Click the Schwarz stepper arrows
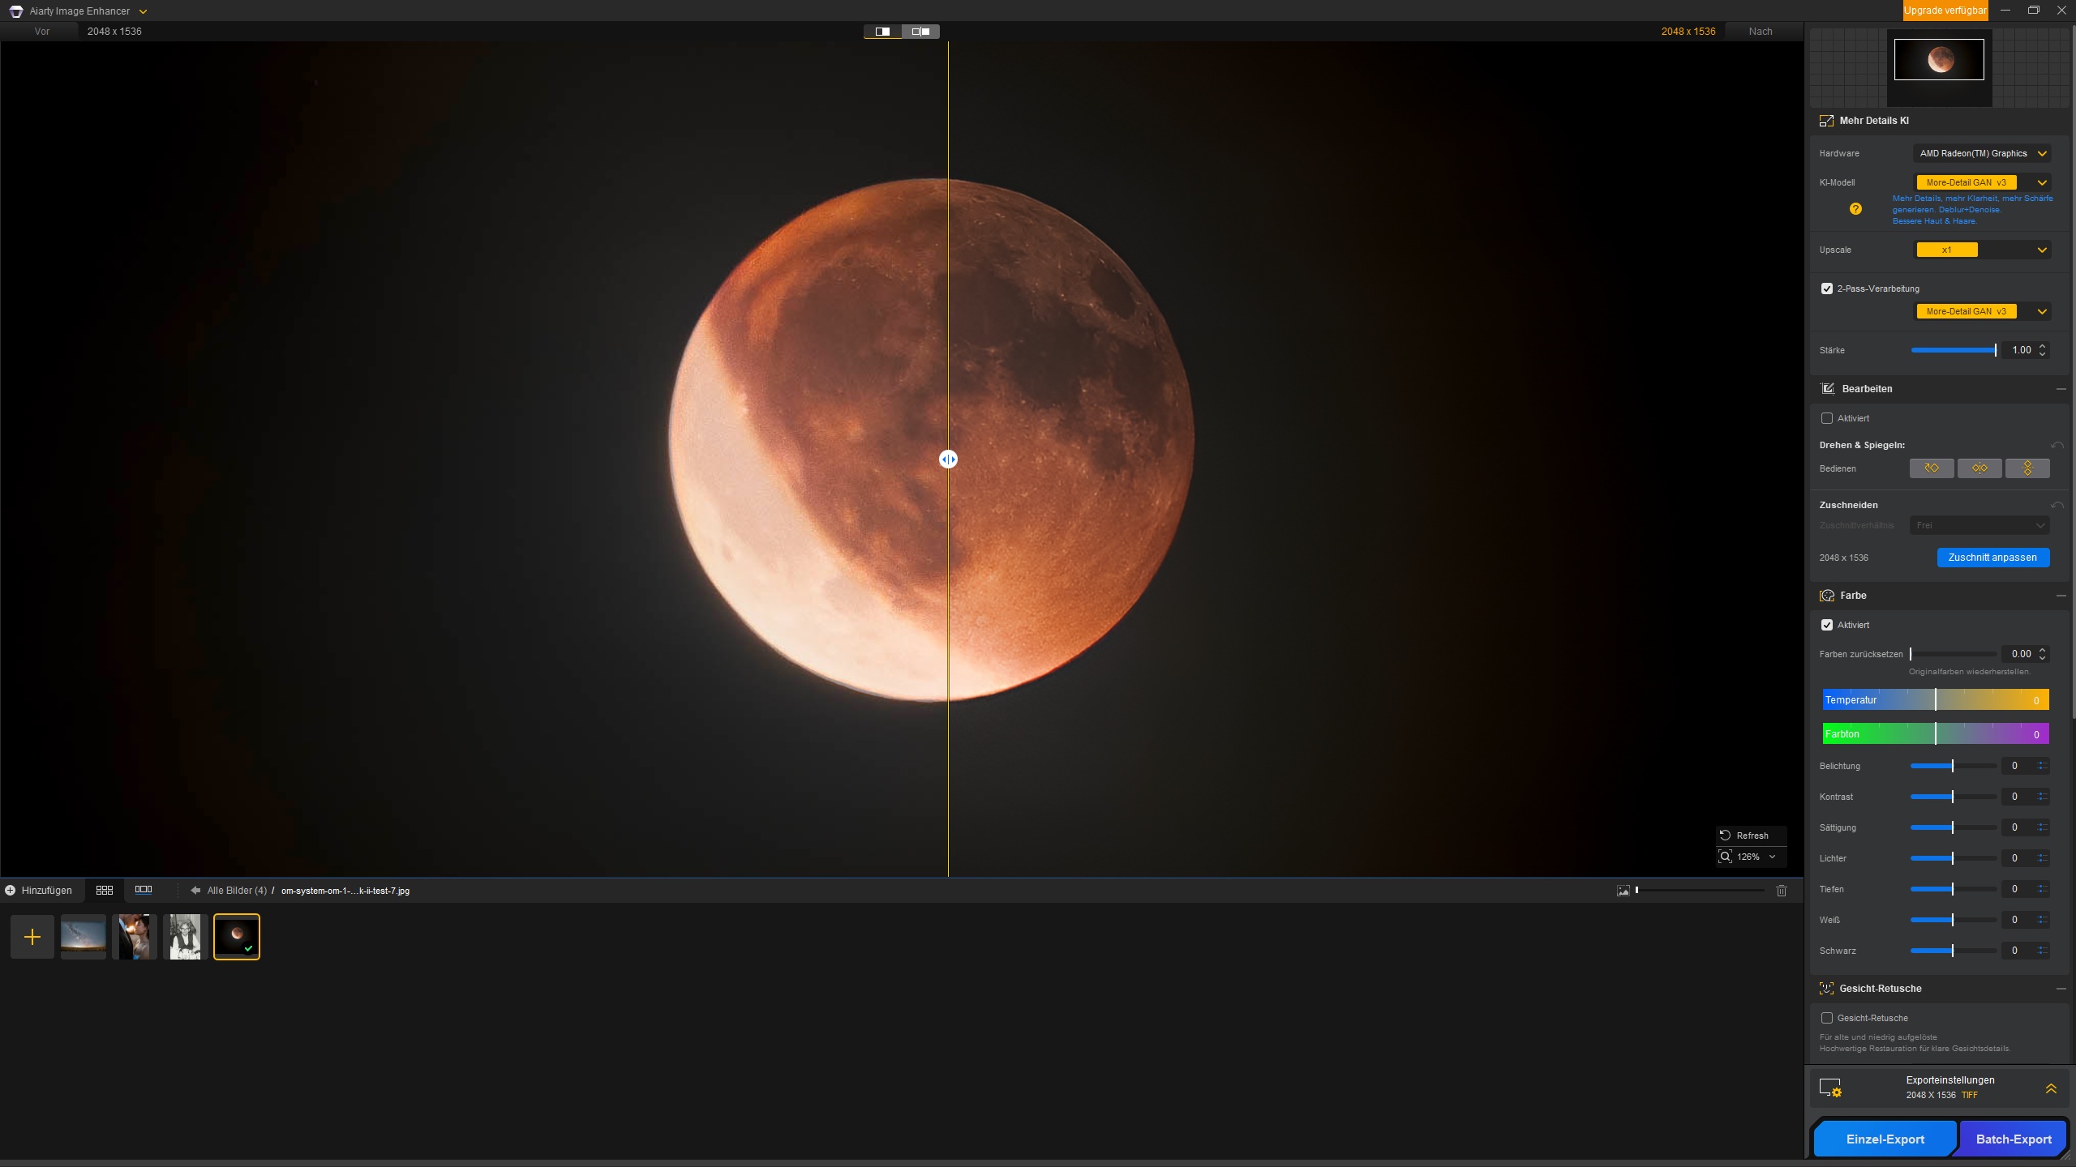The height and width of the screenshot is (1167, 2076). [x=2042, y=951]
